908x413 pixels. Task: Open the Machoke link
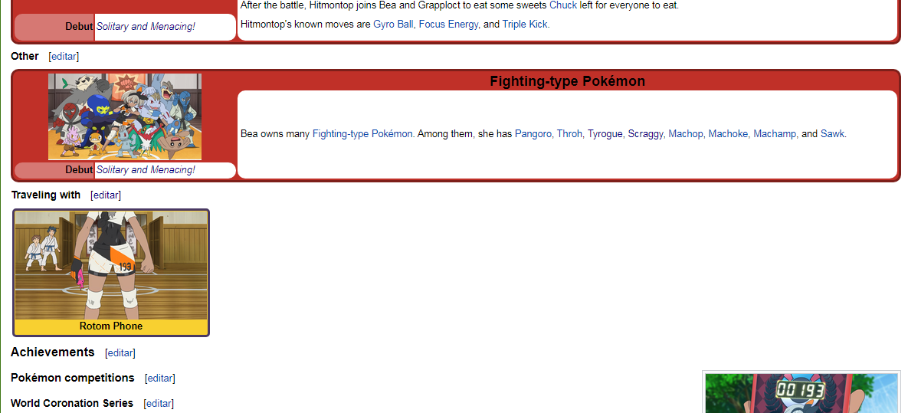(729, 134)
